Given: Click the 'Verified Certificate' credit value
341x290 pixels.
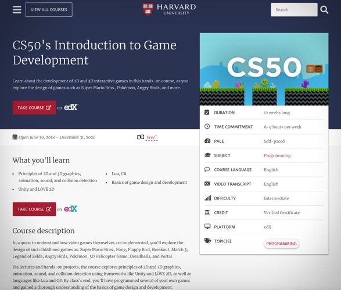Looking at the screenshot, I should 282,213.
